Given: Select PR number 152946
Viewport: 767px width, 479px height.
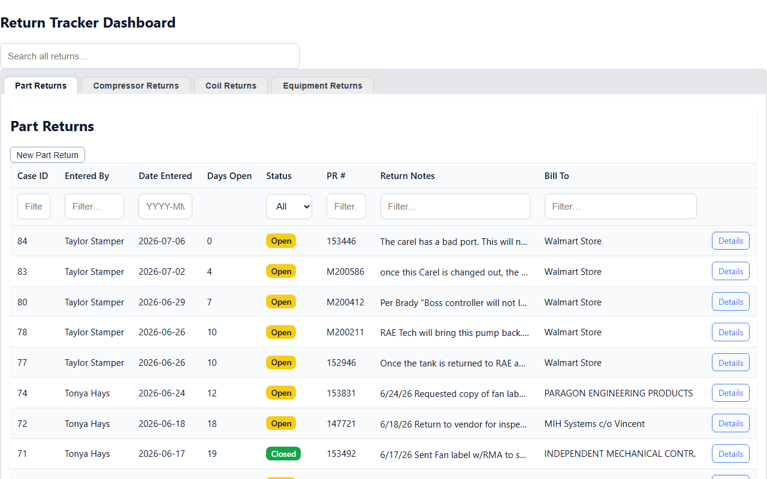Looking at the screenshot, I should coord(341,363).
